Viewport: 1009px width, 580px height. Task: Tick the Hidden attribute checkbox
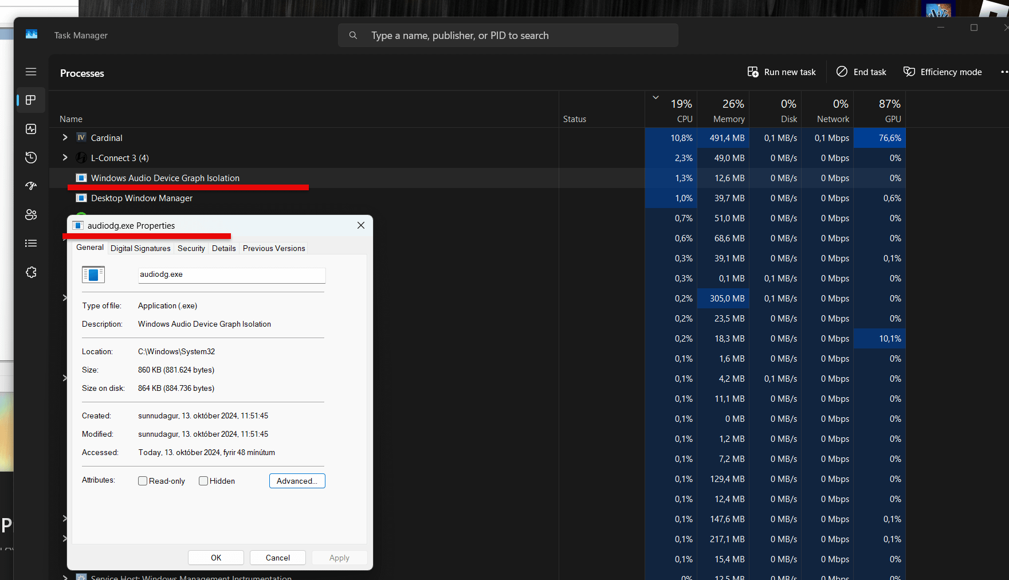tap(203, 481)
